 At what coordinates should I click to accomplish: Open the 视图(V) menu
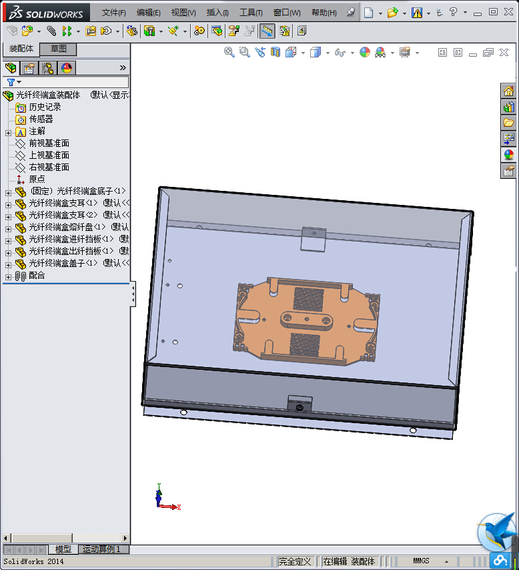(x=183, y=13)
